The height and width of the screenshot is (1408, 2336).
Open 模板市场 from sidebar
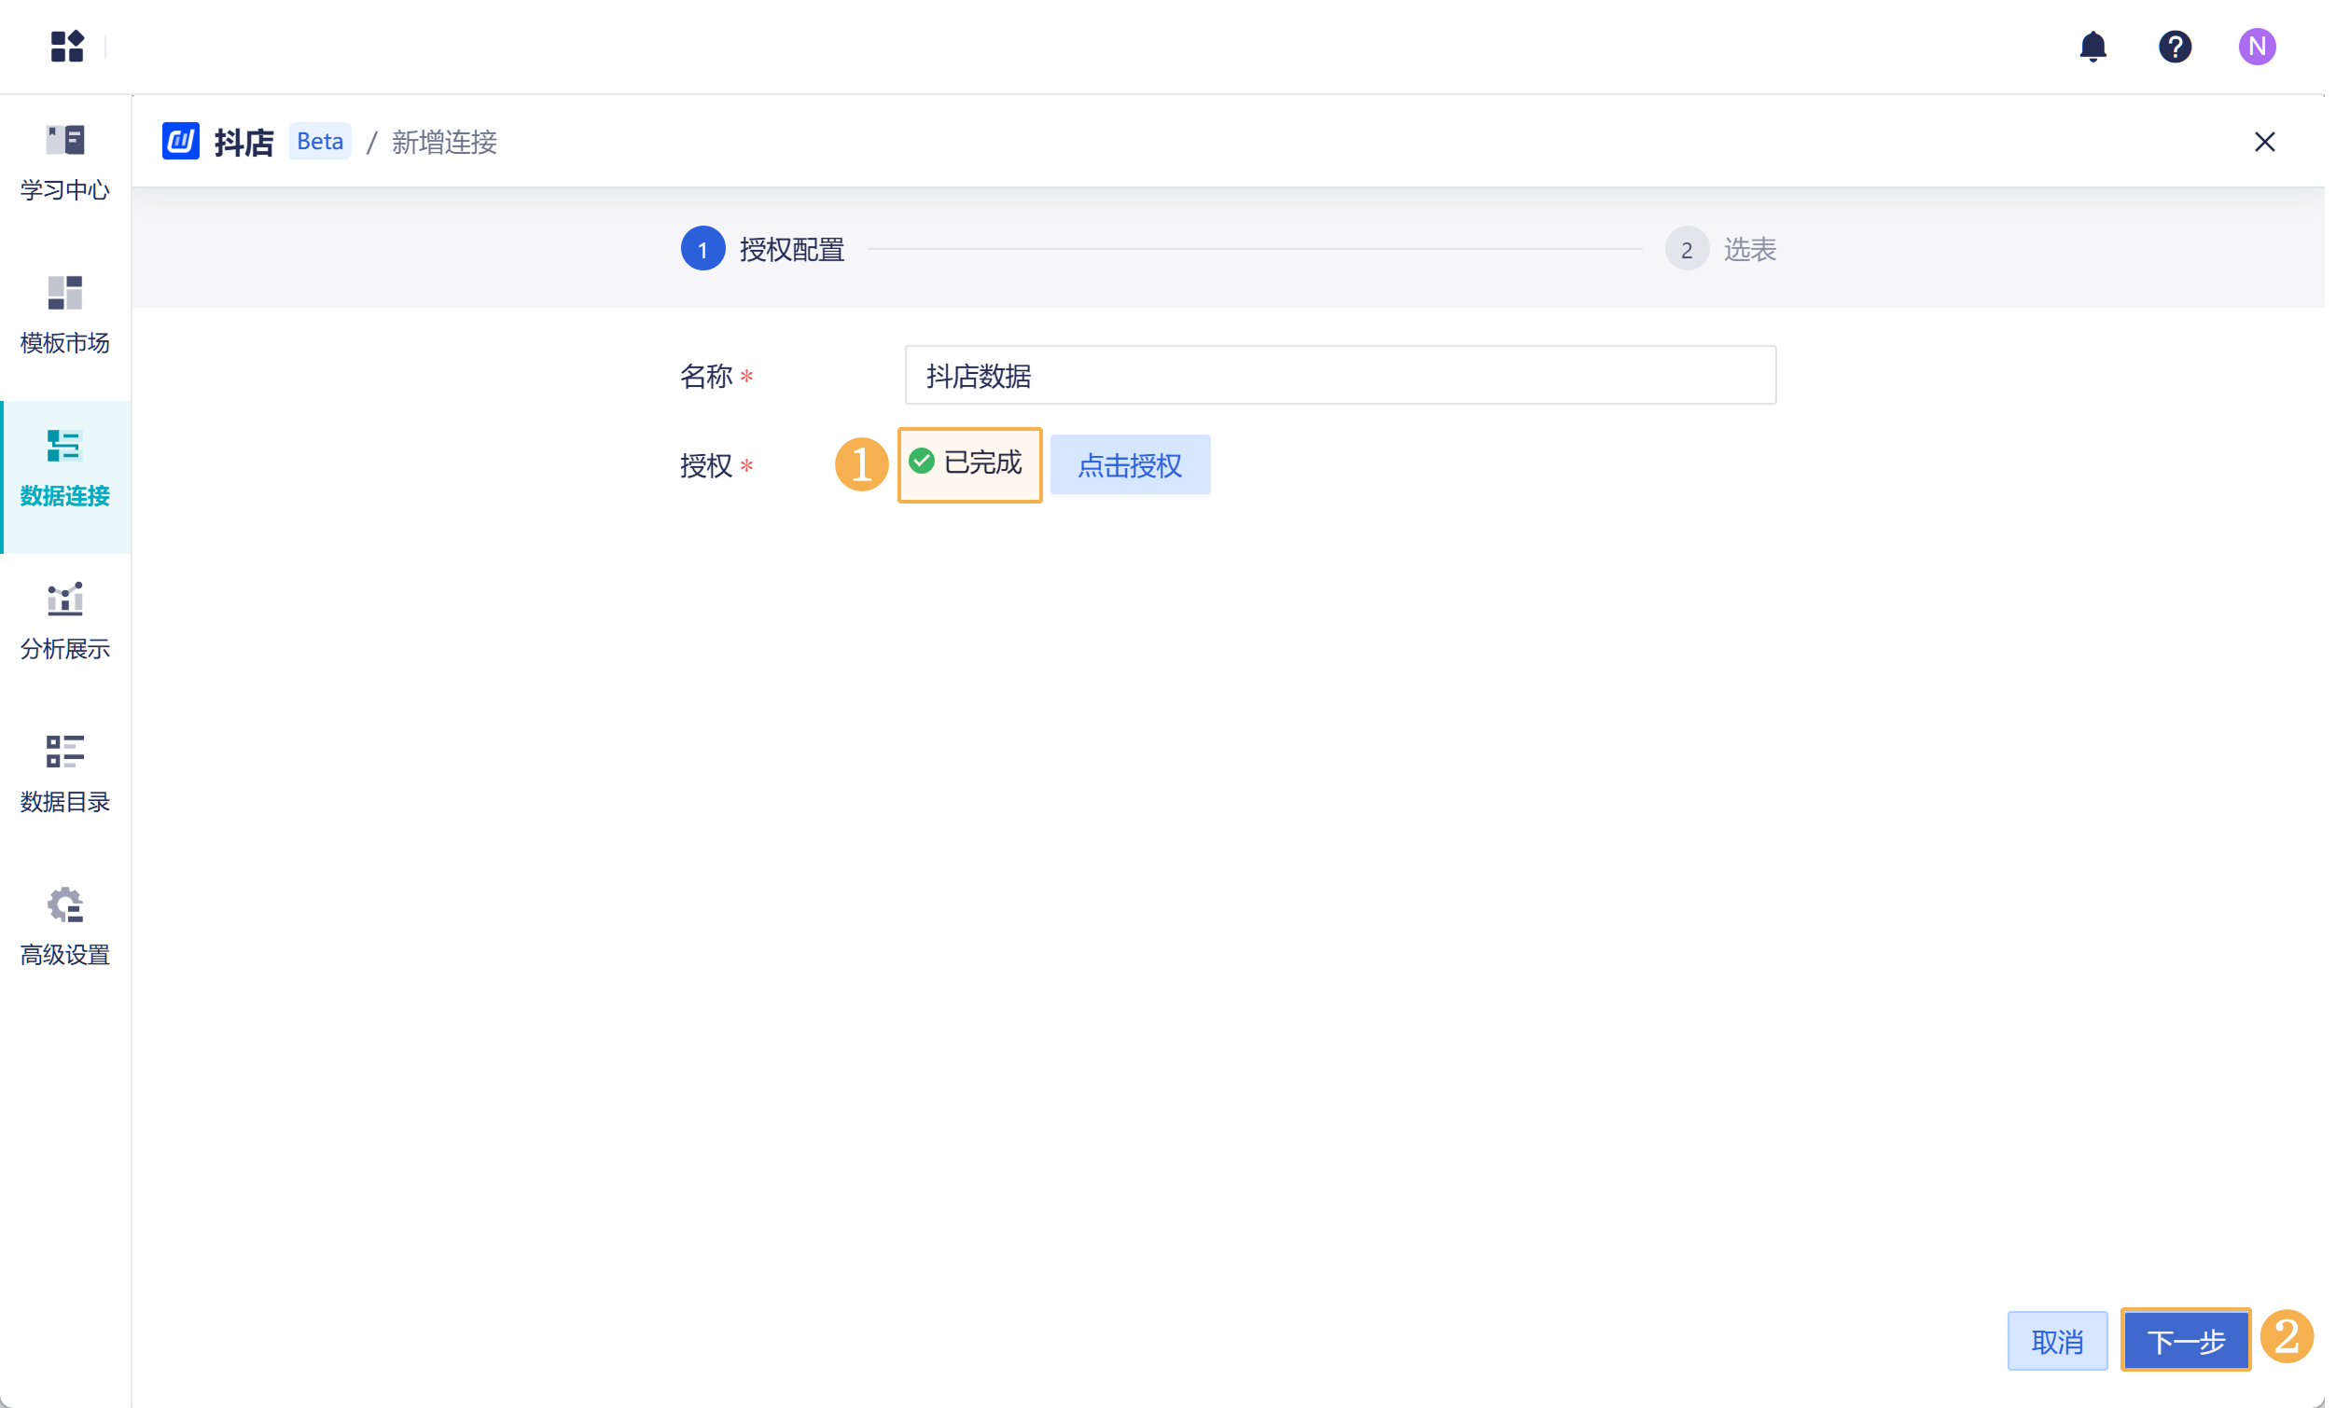(x=64, y=314)
